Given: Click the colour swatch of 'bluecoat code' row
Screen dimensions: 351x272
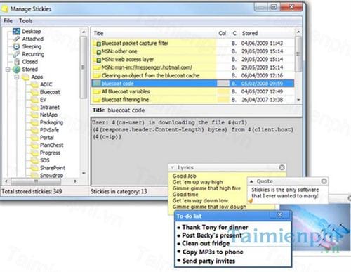Looking at the screenshot, I should pyautogui.click(x=223, y=84).
